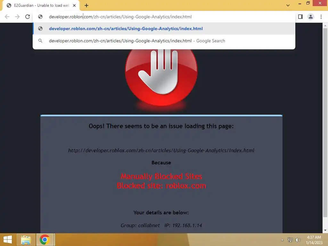This screenshot has width=328, height=246.
Task: Click the page scrollbar up arrow
Action: pos(325,26)
